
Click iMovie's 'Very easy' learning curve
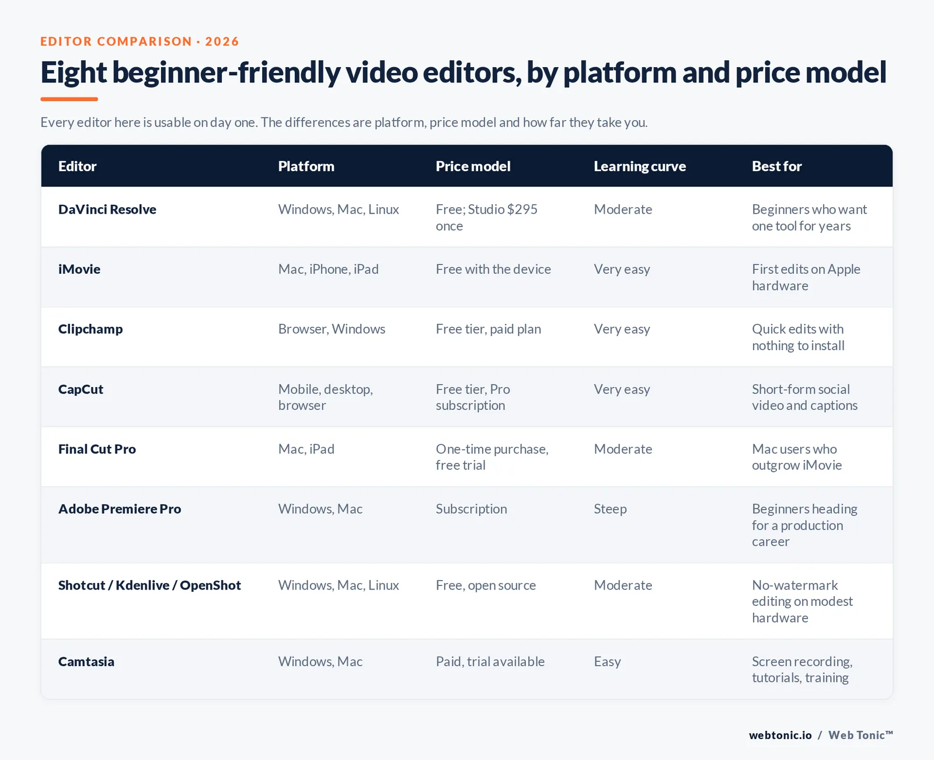pos(622,269)
